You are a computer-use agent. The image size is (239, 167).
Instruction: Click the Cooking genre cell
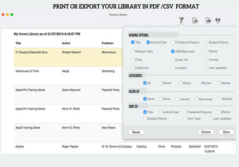coord(141,147)
